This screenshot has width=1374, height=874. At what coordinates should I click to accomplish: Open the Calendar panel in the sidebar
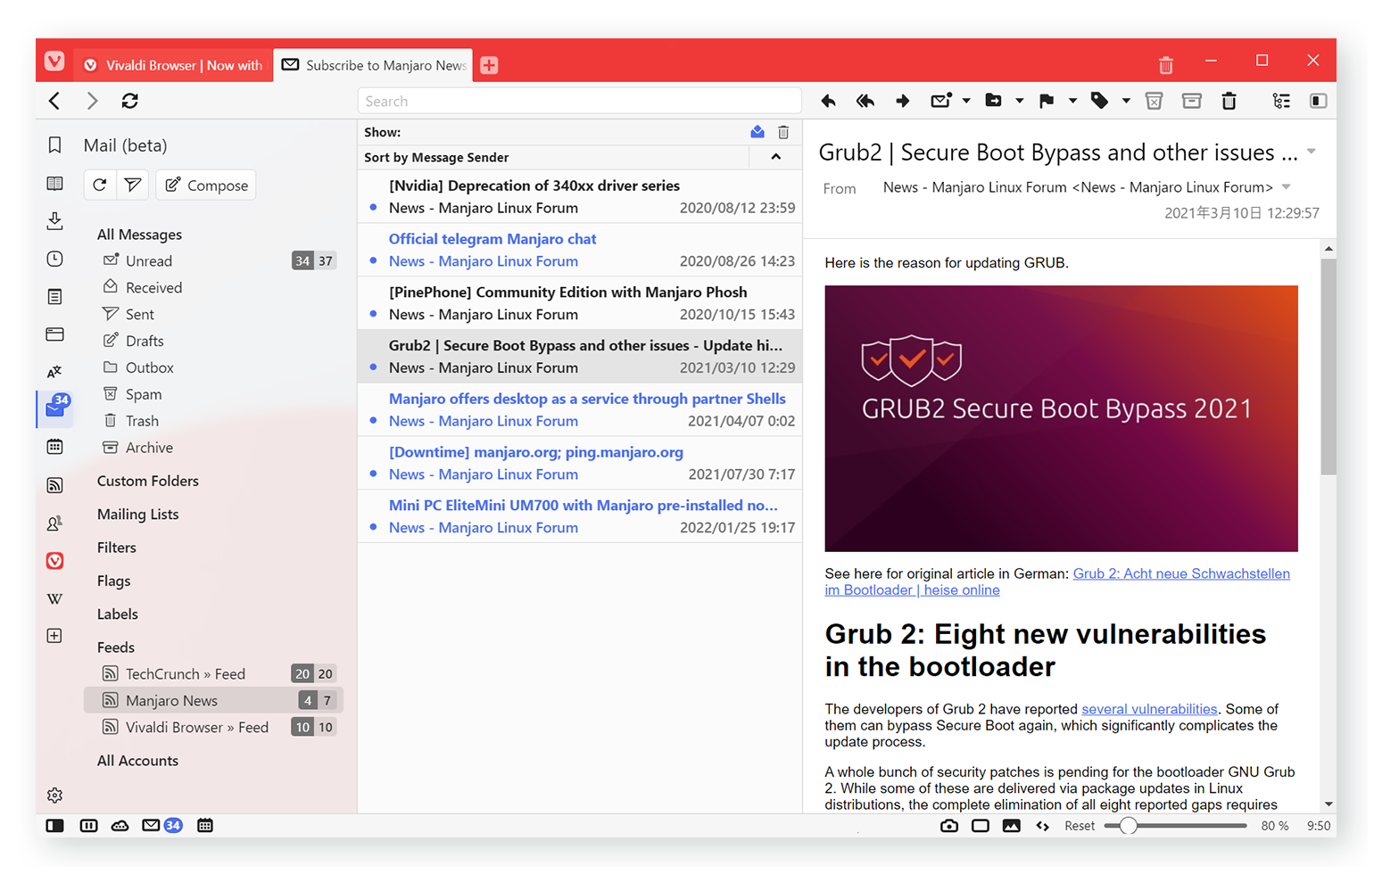(54, 446)
